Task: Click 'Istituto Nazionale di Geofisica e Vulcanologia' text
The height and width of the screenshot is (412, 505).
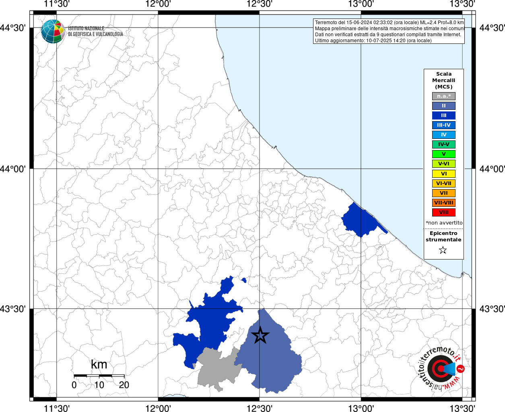Action: tap(95, 31)
